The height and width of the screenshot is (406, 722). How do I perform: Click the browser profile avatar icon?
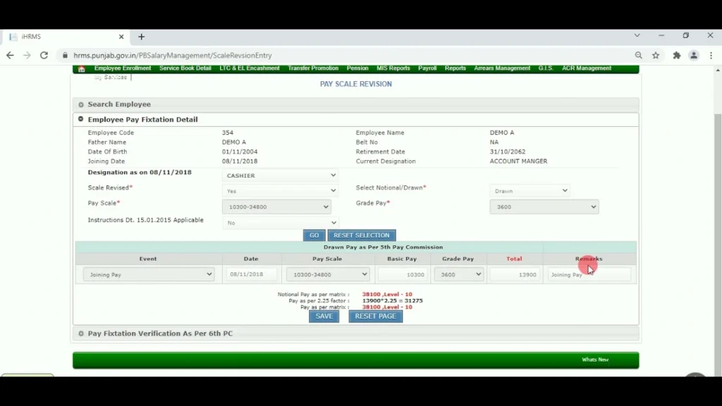coord(695,54)
